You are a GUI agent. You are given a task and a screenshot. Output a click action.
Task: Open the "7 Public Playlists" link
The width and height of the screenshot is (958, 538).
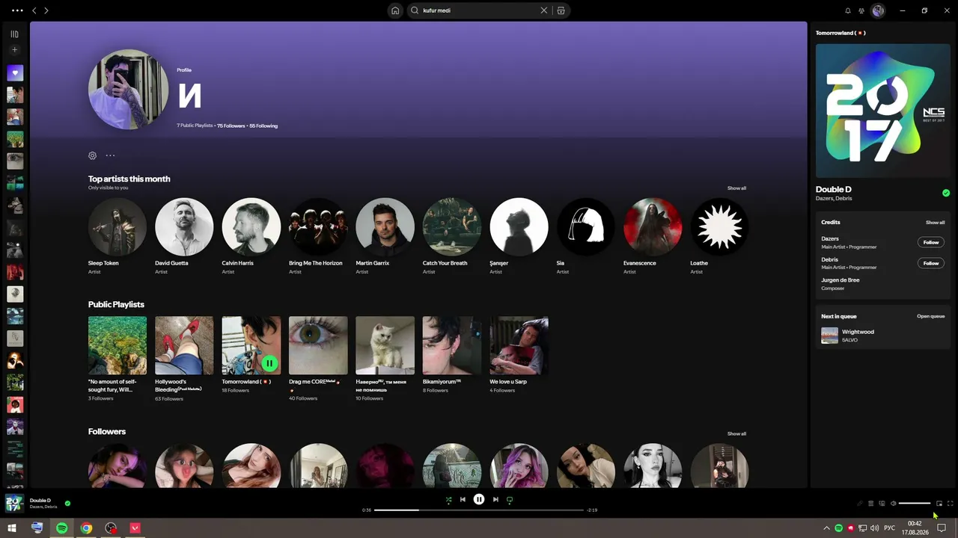[195, 126]
